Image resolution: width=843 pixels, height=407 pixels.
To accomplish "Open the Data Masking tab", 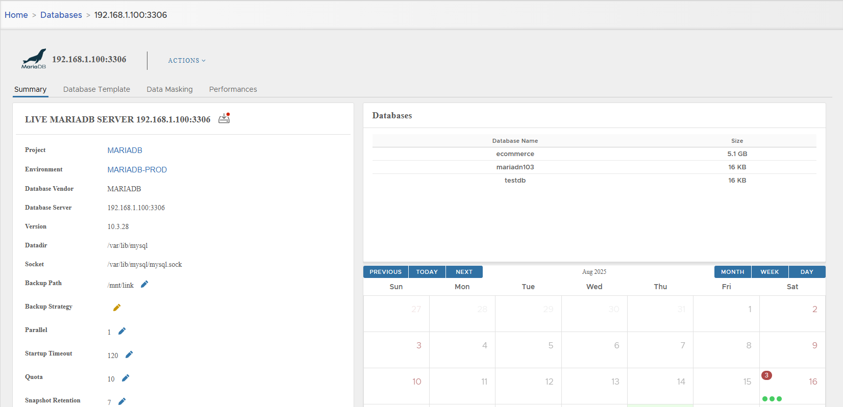I will coord(169,89).
